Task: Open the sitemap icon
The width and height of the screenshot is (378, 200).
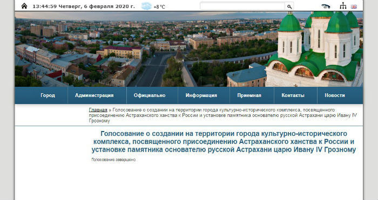Action: [343, 6]
